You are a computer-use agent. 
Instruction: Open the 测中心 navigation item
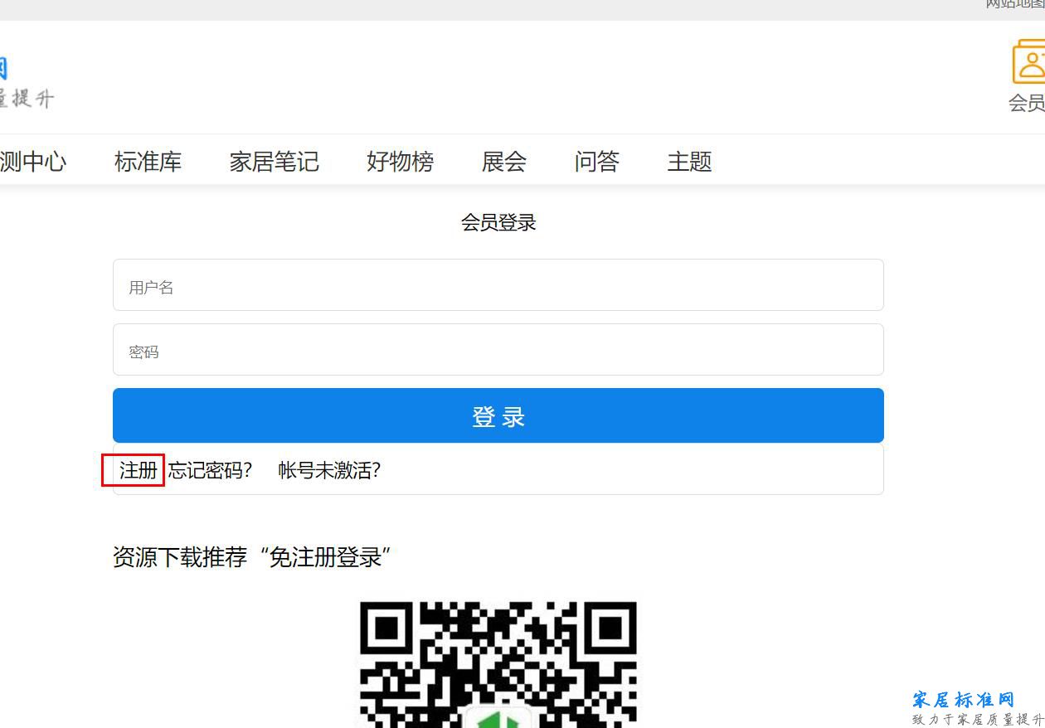(32, 161)
